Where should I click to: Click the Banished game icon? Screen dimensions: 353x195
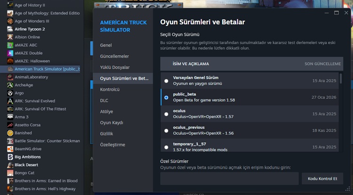(x=10, y=133)
